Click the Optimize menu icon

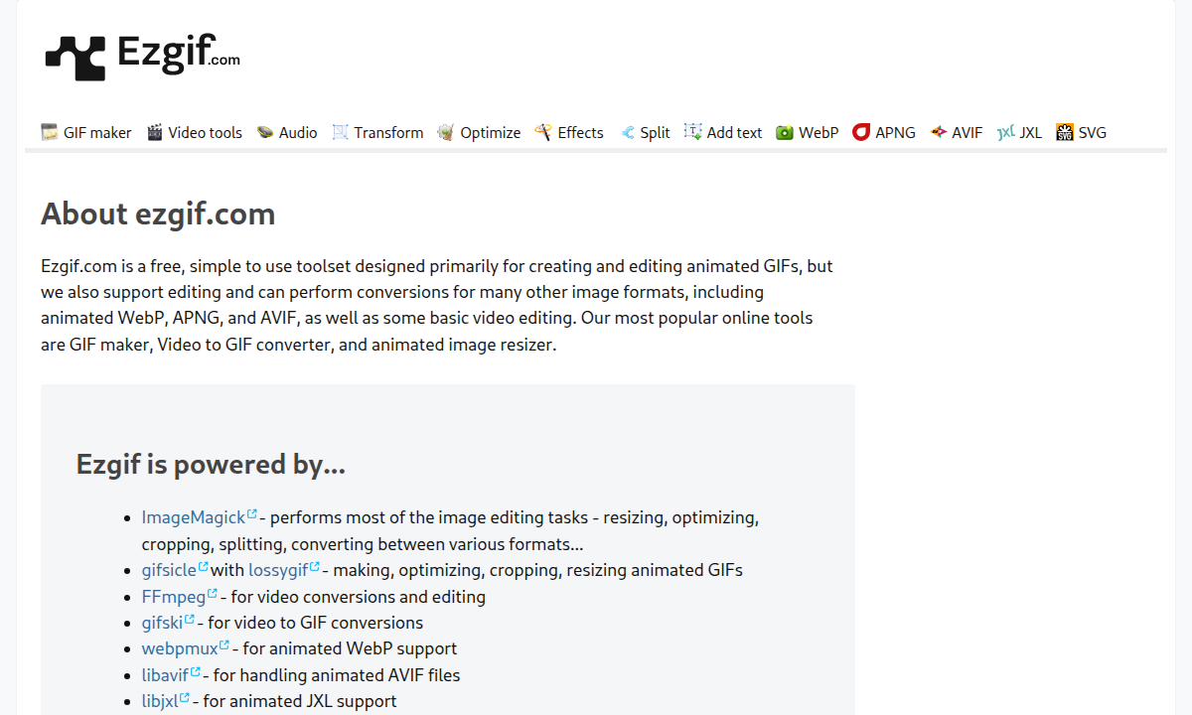click(x=446, y=132)
